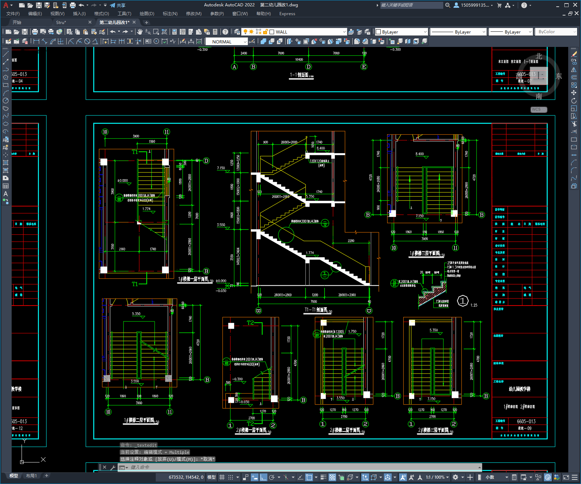This screenshot has width=581, height=484.
Task: Click the Zoom Window icon
Action: click(156, 32)
